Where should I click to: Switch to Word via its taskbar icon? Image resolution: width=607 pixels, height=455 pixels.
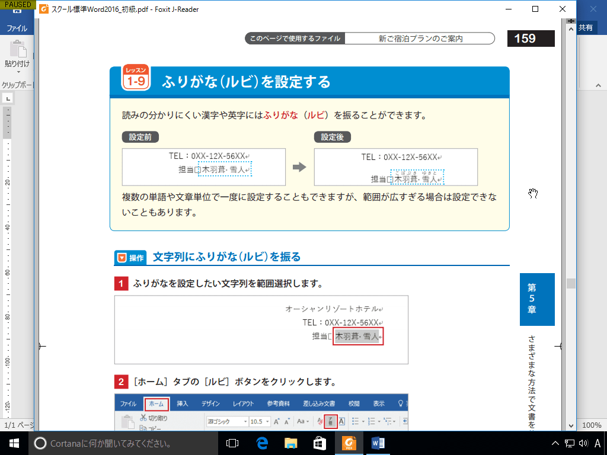click(x=378, y=443)
